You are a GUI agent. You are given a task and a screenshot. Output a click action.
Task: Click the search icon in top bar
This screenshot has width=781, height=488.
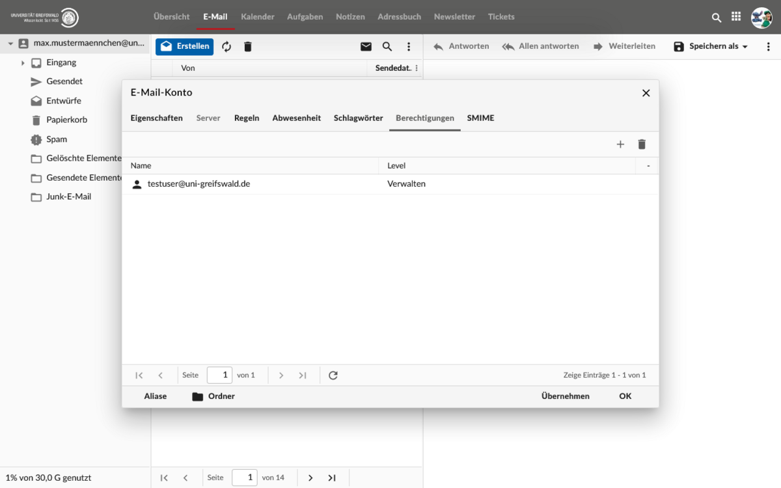click(x=717, y=18)
